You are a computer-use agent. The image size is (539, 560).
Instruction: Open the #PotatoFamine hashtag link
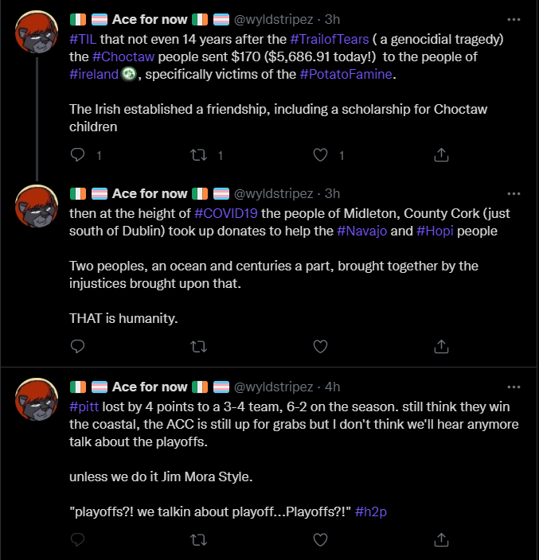[346, 74]
